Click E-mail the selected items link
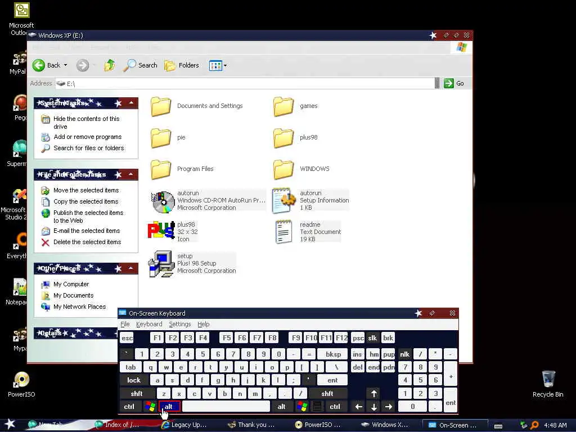Image resolution: width=576 pixels, height=432 pixels. pos(87,231)
